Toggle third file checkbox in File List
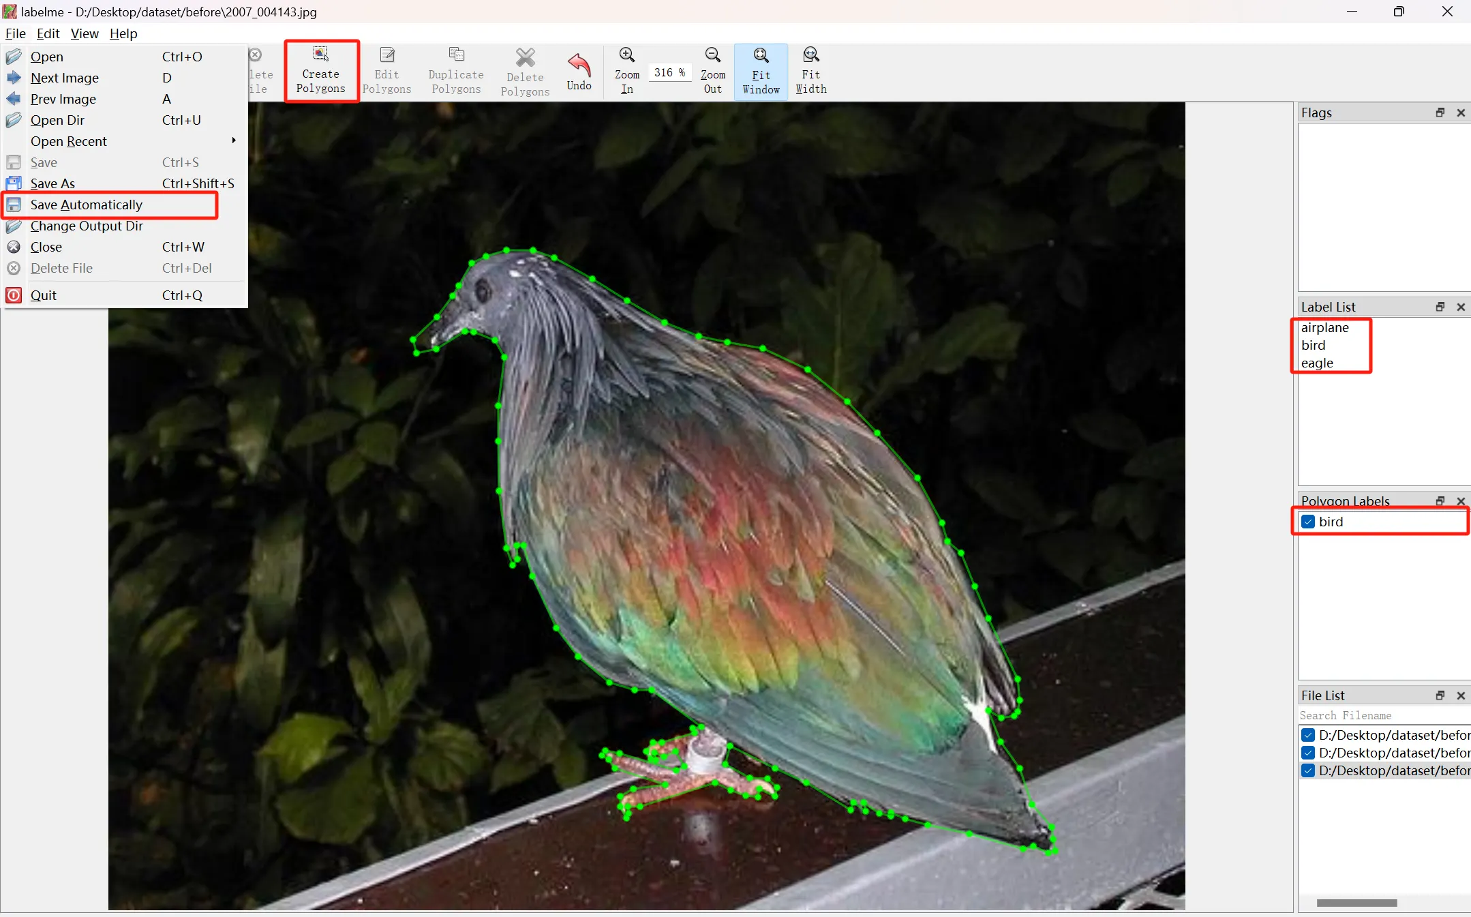1471x917 pixels. (1308, 770)
